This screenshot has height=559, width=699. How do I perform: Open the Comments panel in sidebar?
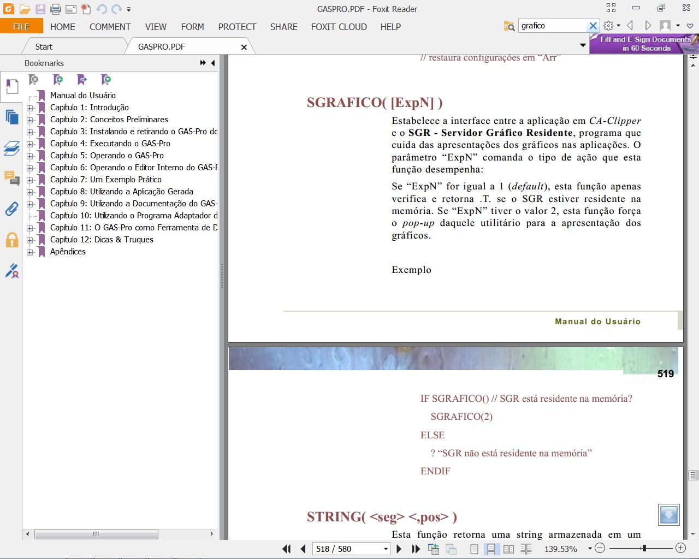coord(11,178)
